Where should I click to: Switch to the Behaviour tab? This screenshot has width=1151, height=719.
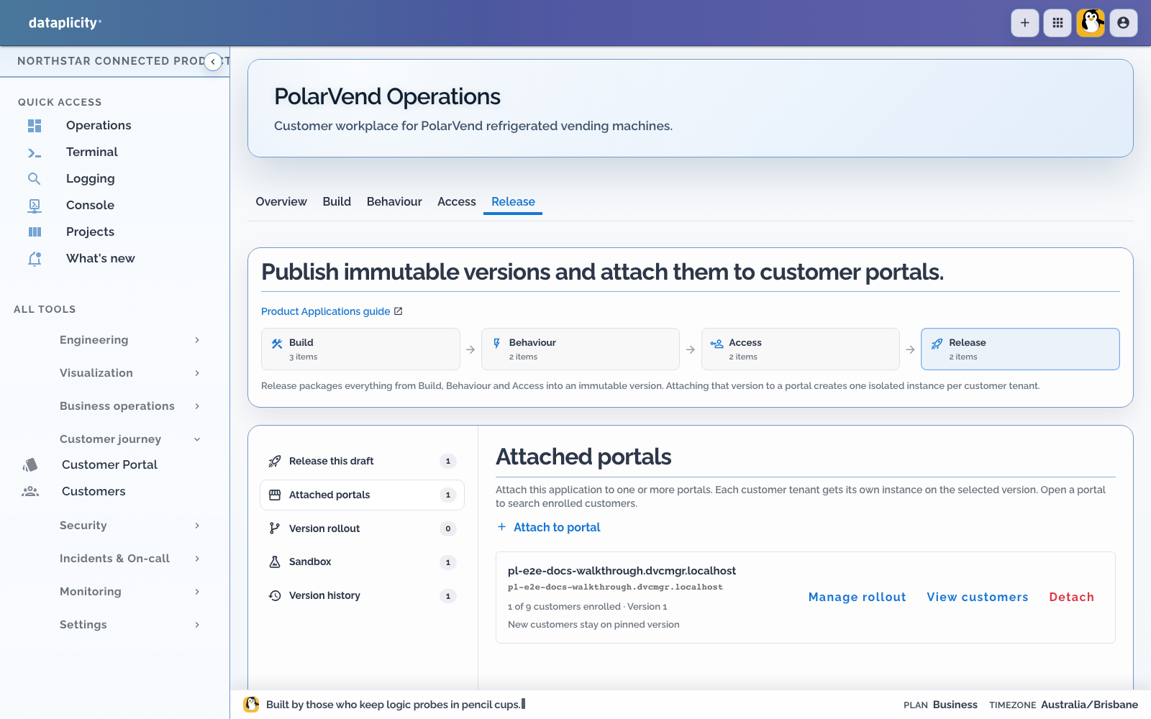[394, 202]
